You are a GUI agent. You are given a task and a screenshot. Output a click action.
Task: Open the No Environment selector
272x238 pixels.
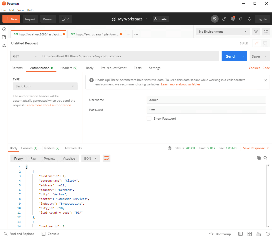tap(222, 31)
